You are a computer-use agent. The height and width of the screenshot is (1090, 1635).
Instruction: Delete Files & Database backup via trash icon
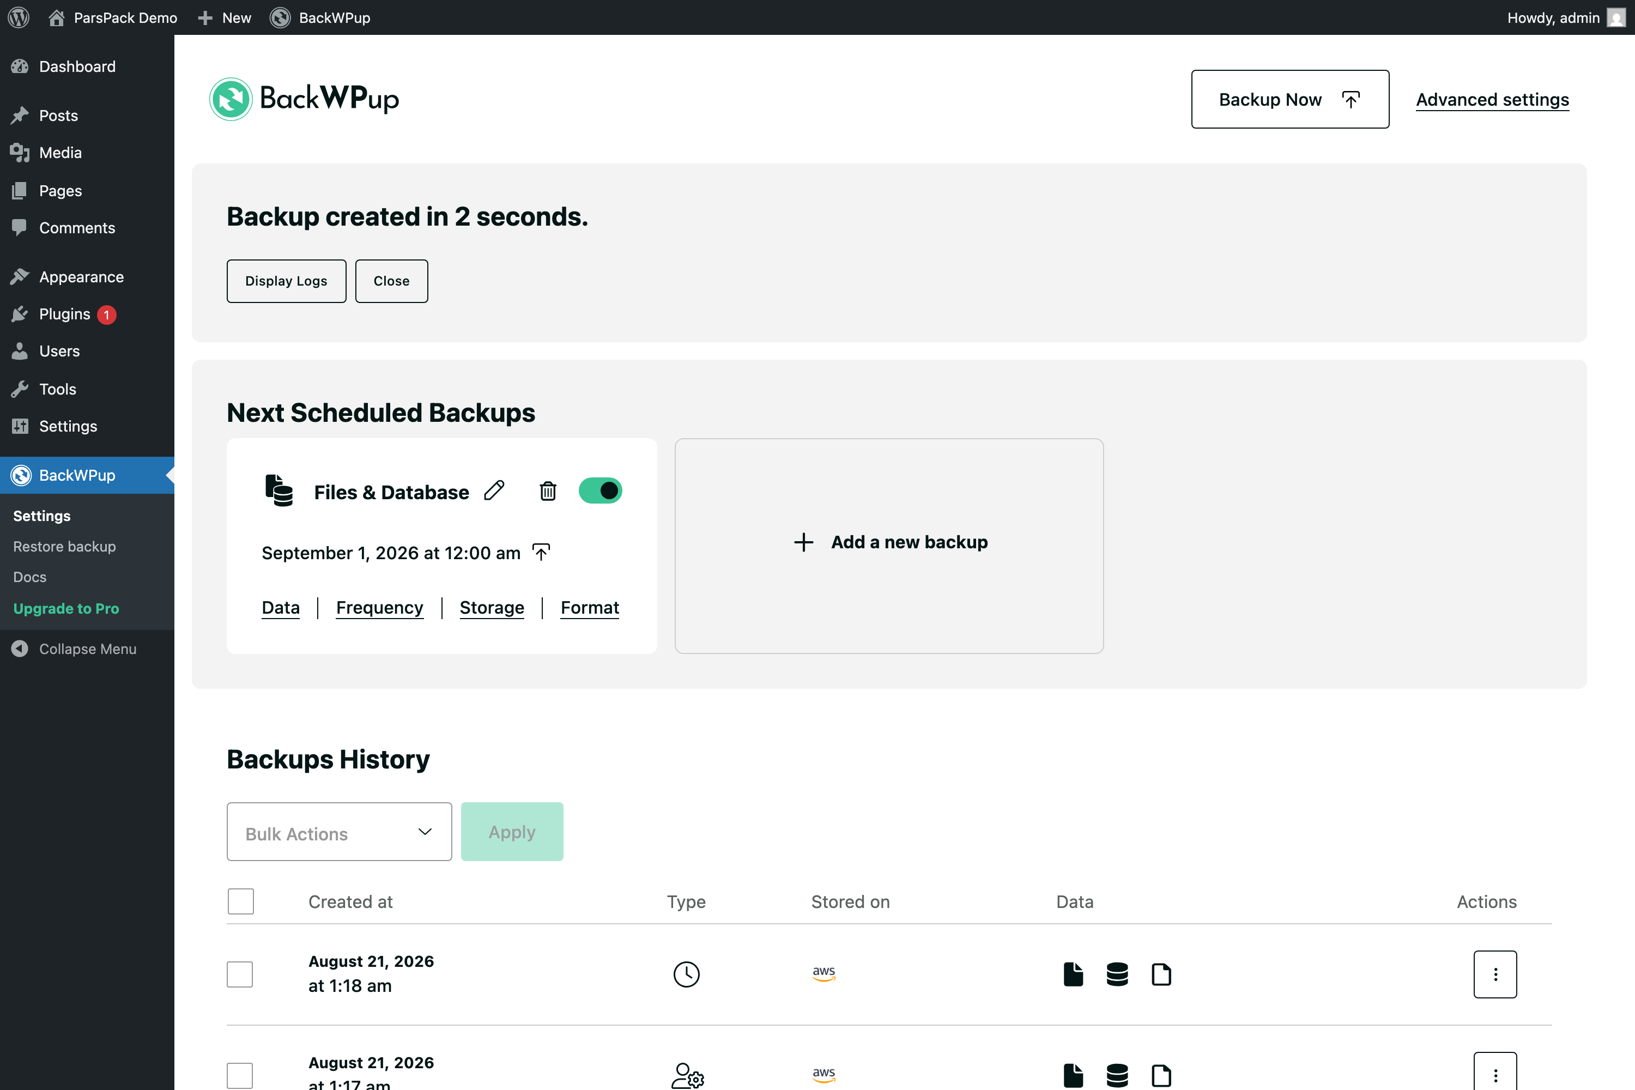(x=548, y=491)
